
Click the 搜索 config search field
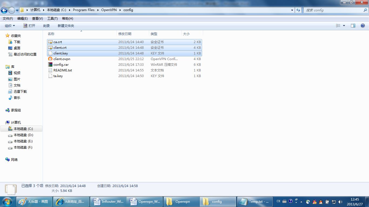pos(334,10)
